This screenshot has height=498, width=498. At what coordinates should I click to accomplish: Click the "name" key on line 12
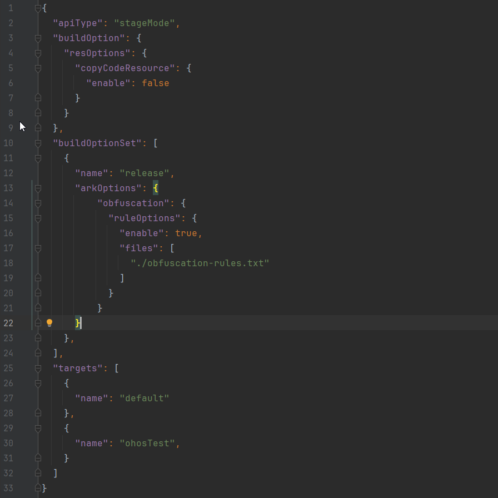(92, 173)
